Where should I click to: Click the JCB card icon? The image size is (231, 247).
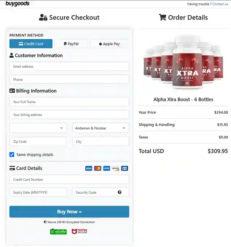[125, 168]
